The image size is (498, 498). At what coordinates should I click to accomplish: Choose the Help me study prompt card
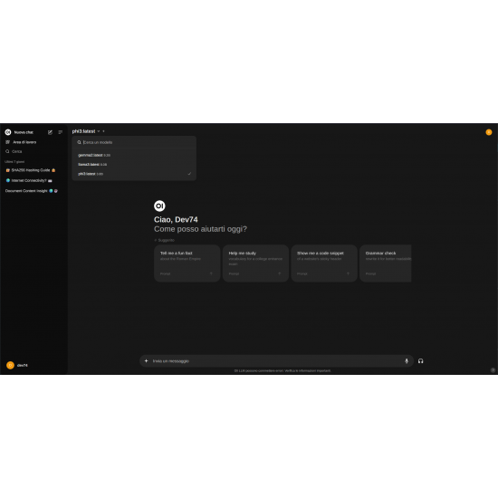click(255, 263)
